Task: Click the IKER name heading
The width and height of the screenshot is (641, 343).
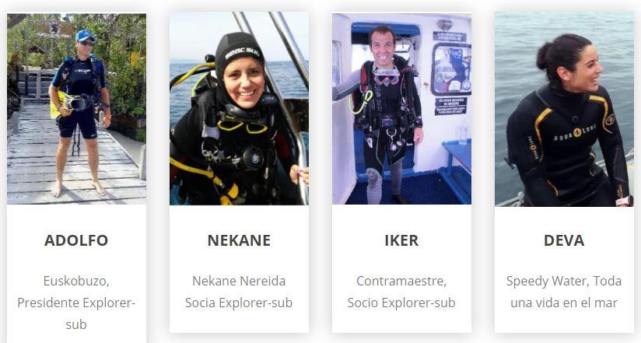Action: coord(401,240)
